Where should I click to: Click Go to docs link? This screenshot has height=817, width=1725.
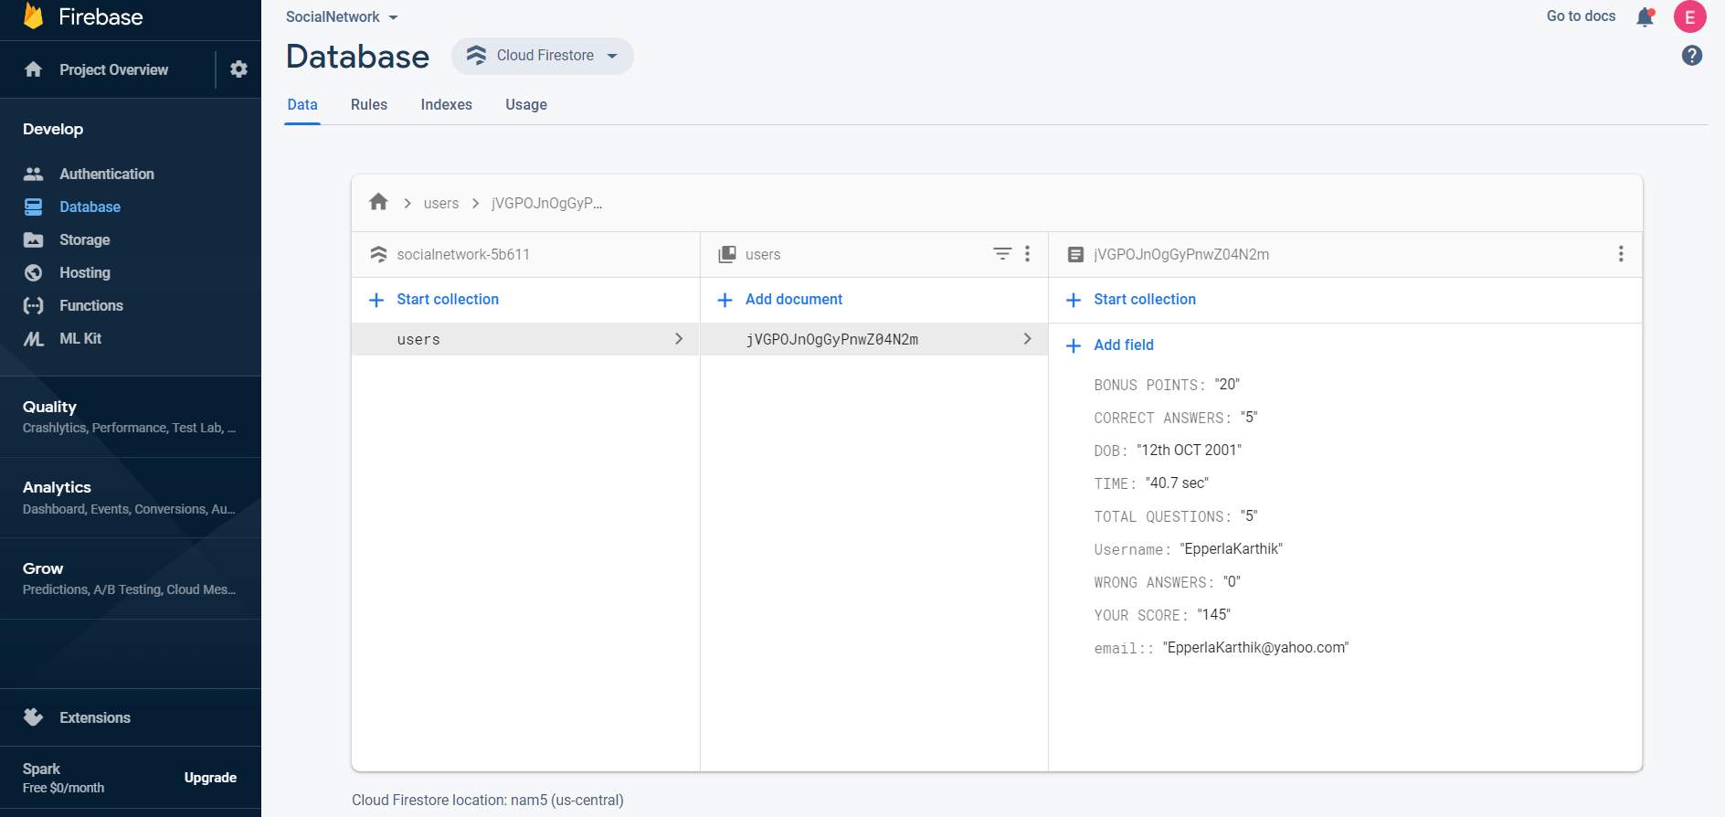[x=1581, y=16]
